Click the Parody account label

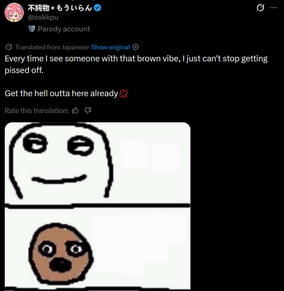point(64,29)
